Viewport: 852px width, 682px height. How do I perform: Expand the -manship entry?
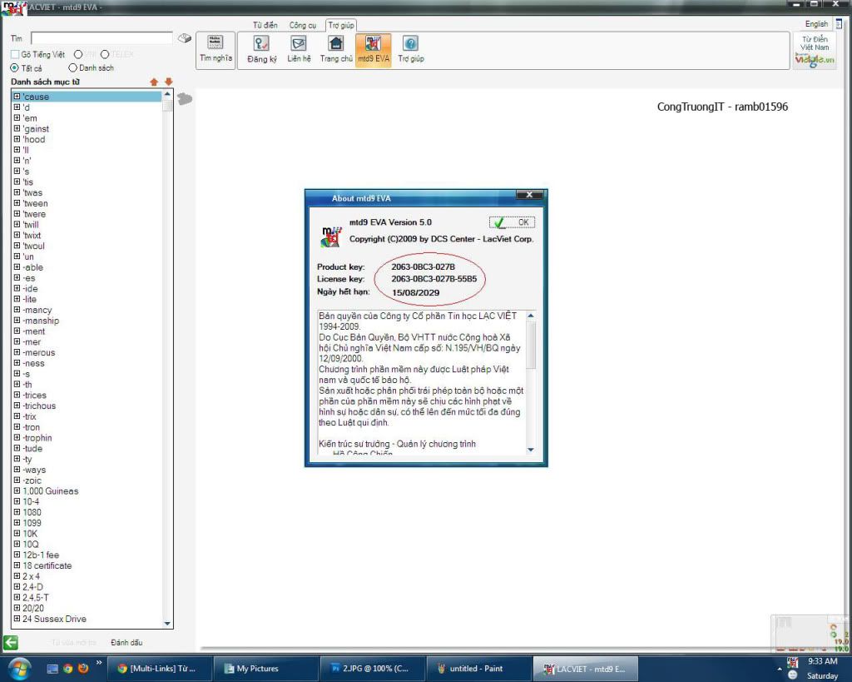[17, 321]
